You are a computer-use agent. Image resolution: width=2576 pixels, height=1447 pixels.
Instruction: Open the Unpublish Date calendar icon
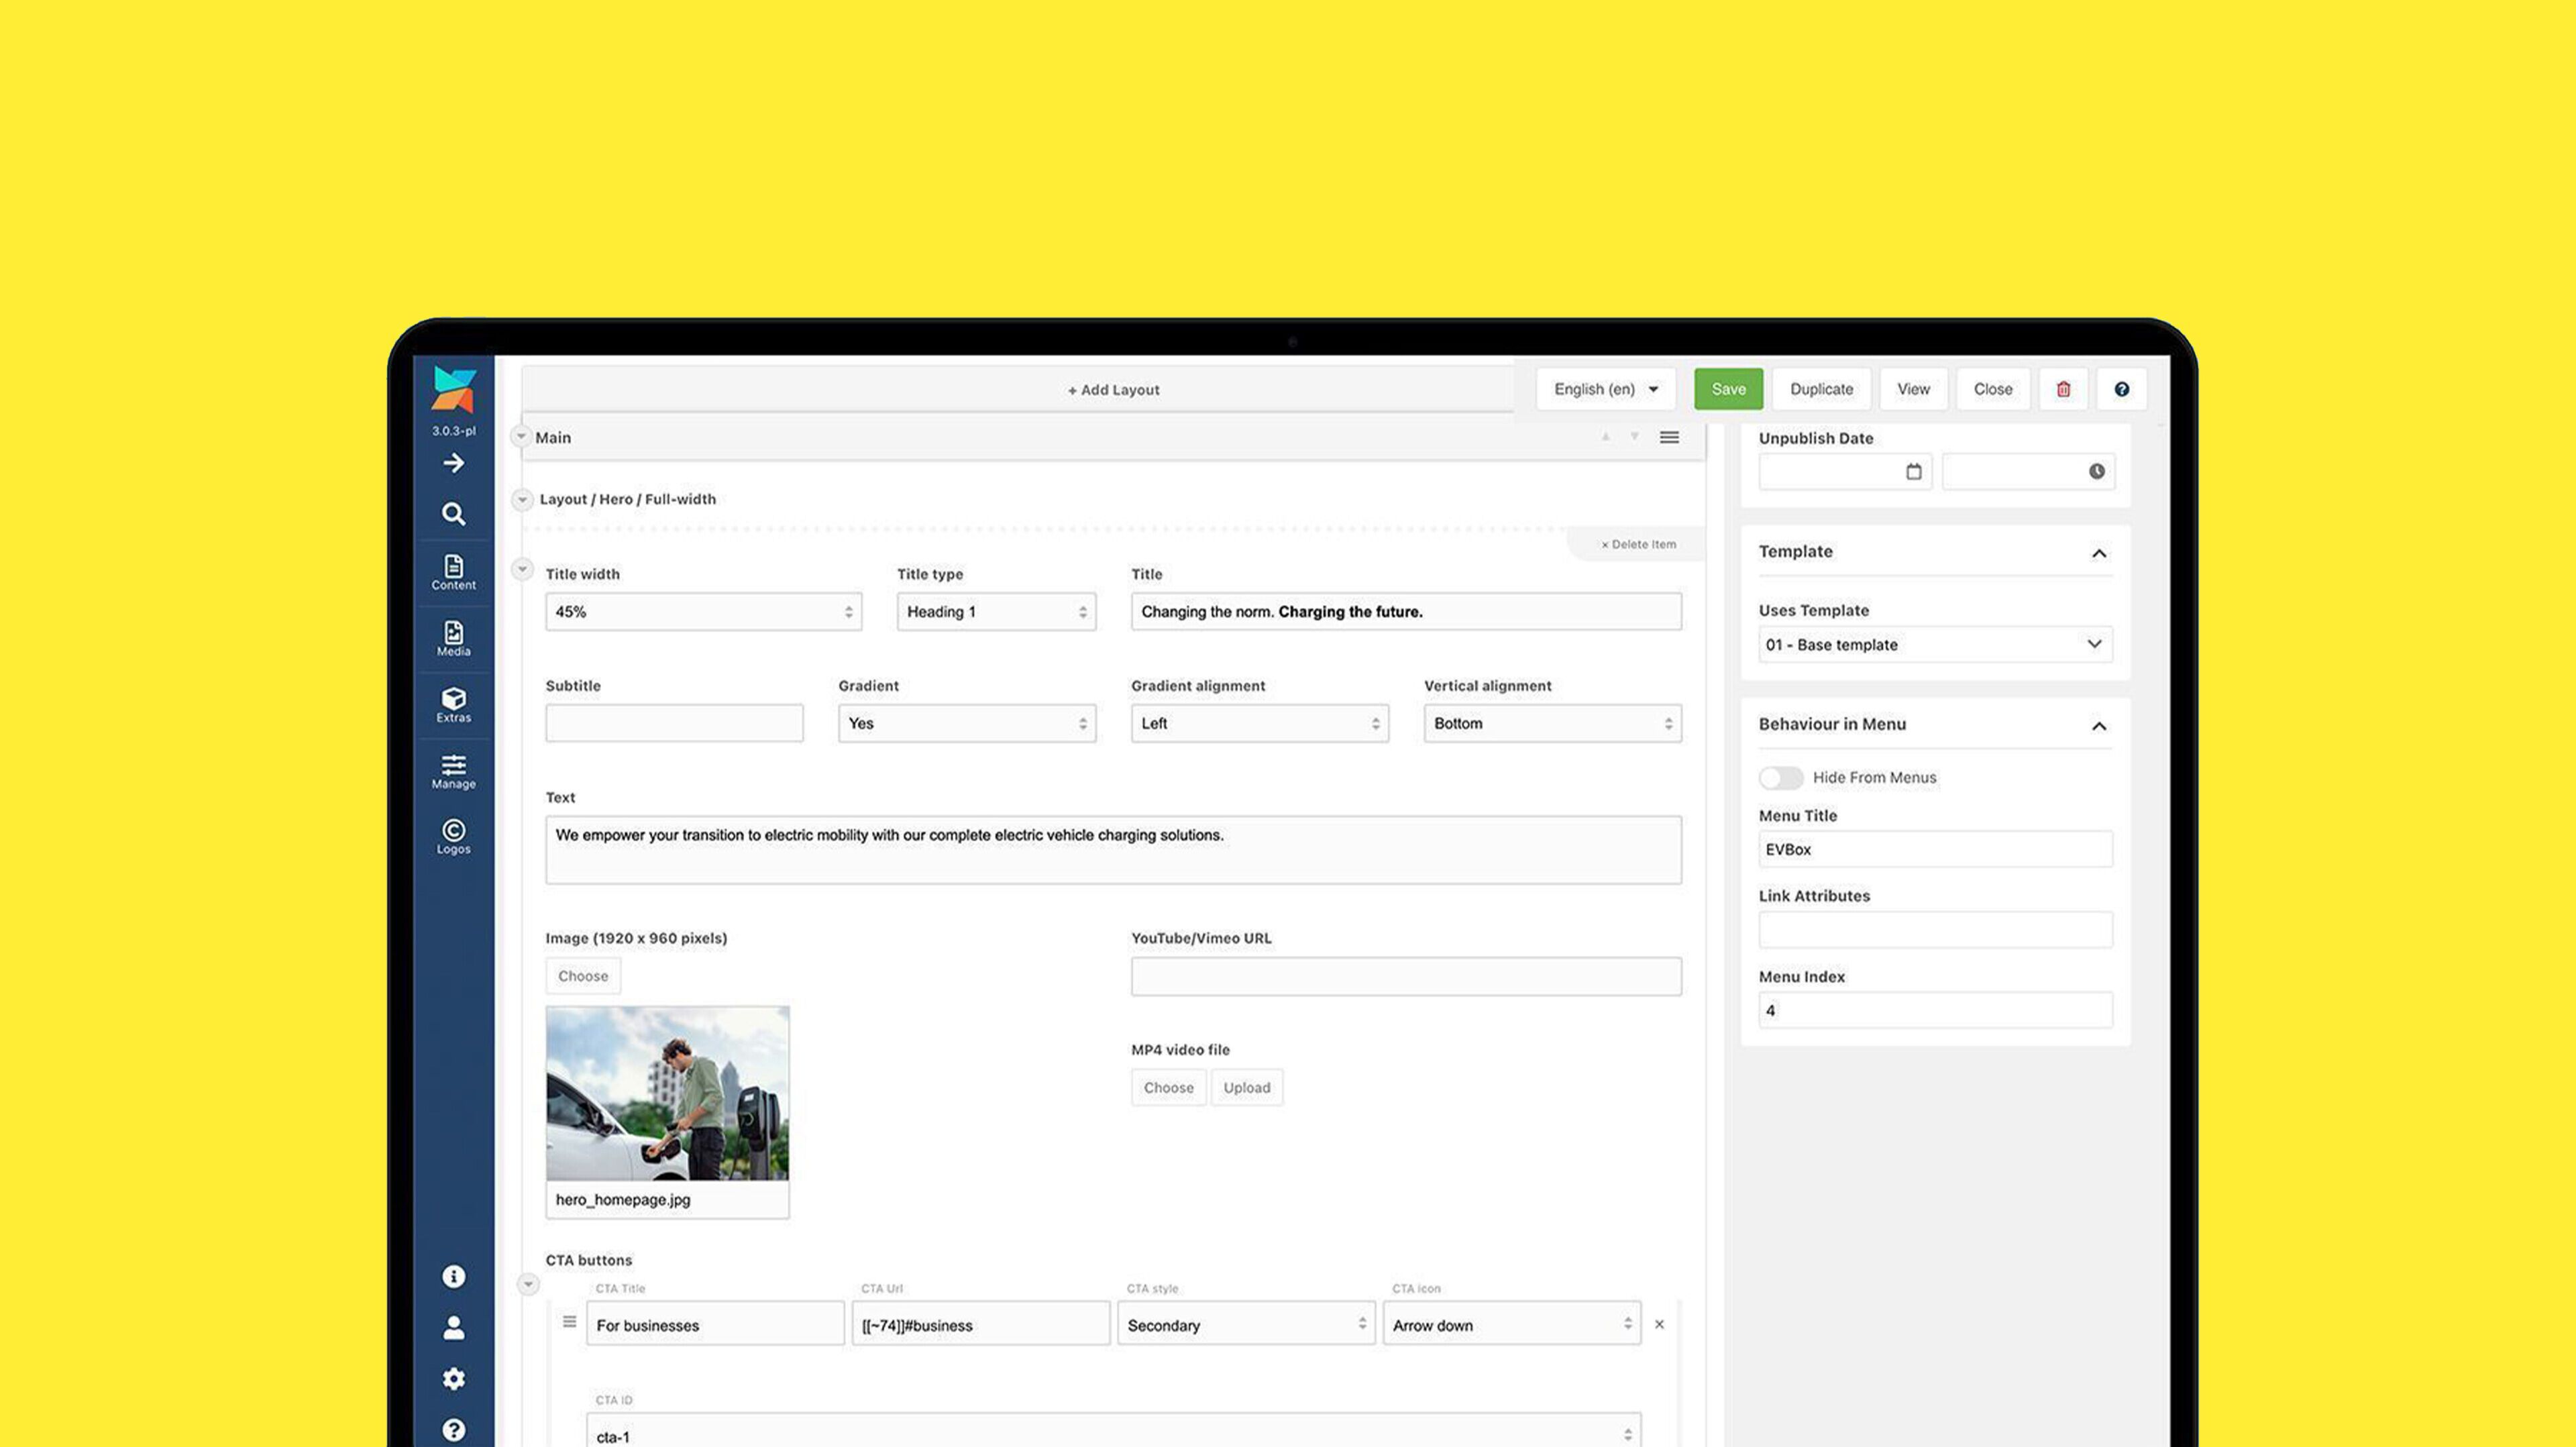[1913, 471]
